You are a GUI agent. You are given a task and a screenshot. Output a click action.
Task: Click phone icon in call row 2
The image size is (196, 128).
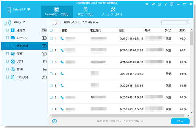click(62, 50)
